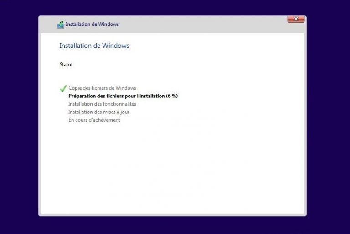Click the 'Statut' label

pyautogui.click(x=66, y=65)
